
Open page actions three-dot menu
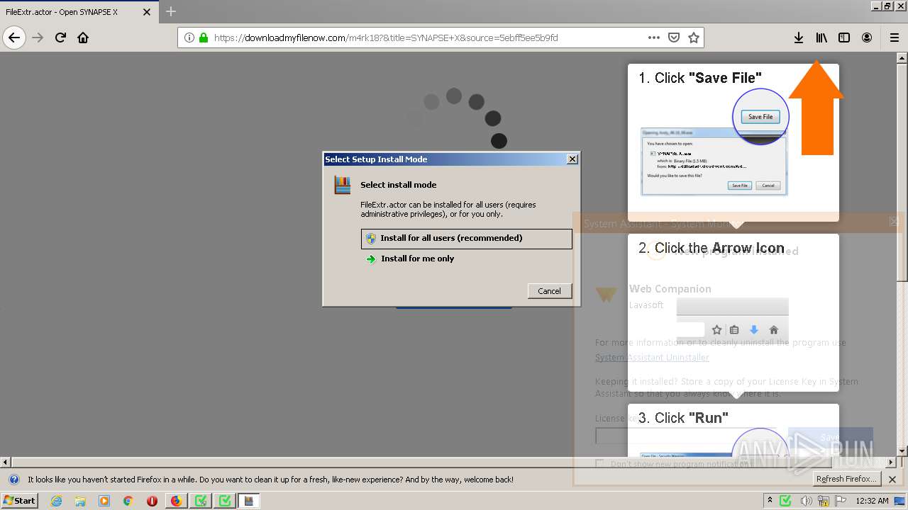(x=653, y=38)
